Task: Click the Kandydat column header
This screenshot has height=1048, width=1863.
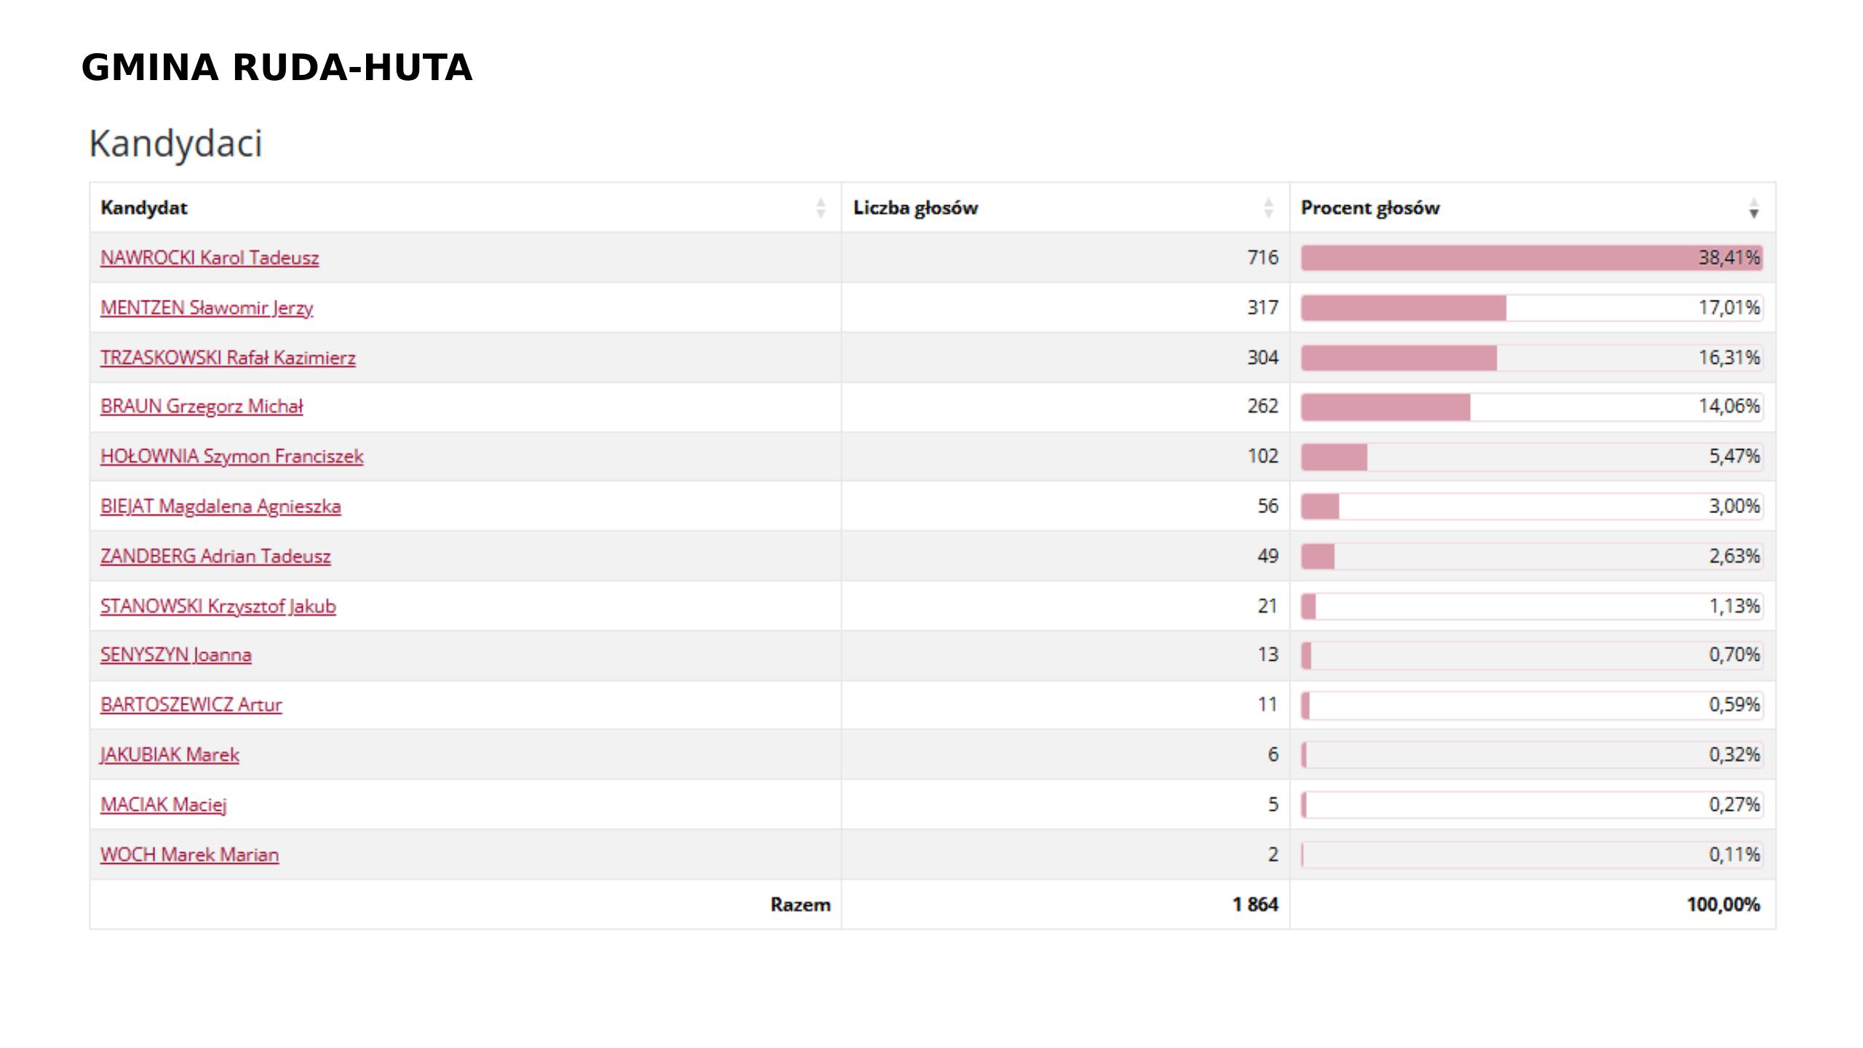Action: [x=144, y=208]
